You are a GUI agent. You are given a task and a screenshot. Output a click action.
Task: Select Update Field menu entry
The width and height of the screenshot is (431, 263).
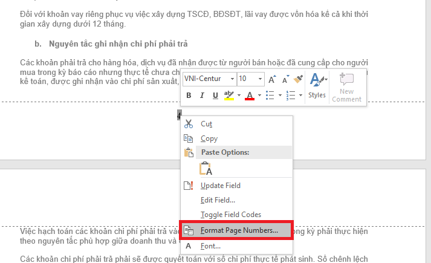point(236,186)
